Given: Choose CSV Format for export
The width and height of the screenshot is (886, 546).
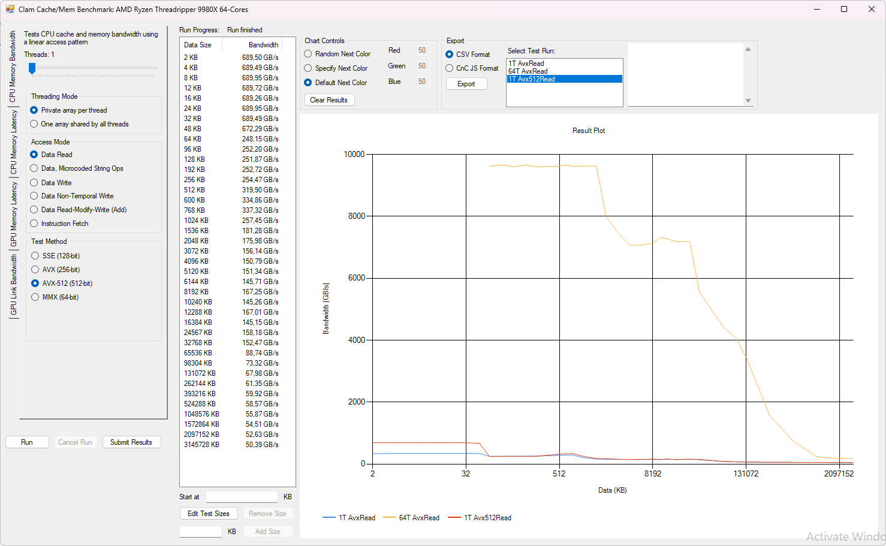Looking at the screenshot, I should click(x=468, y=55).
